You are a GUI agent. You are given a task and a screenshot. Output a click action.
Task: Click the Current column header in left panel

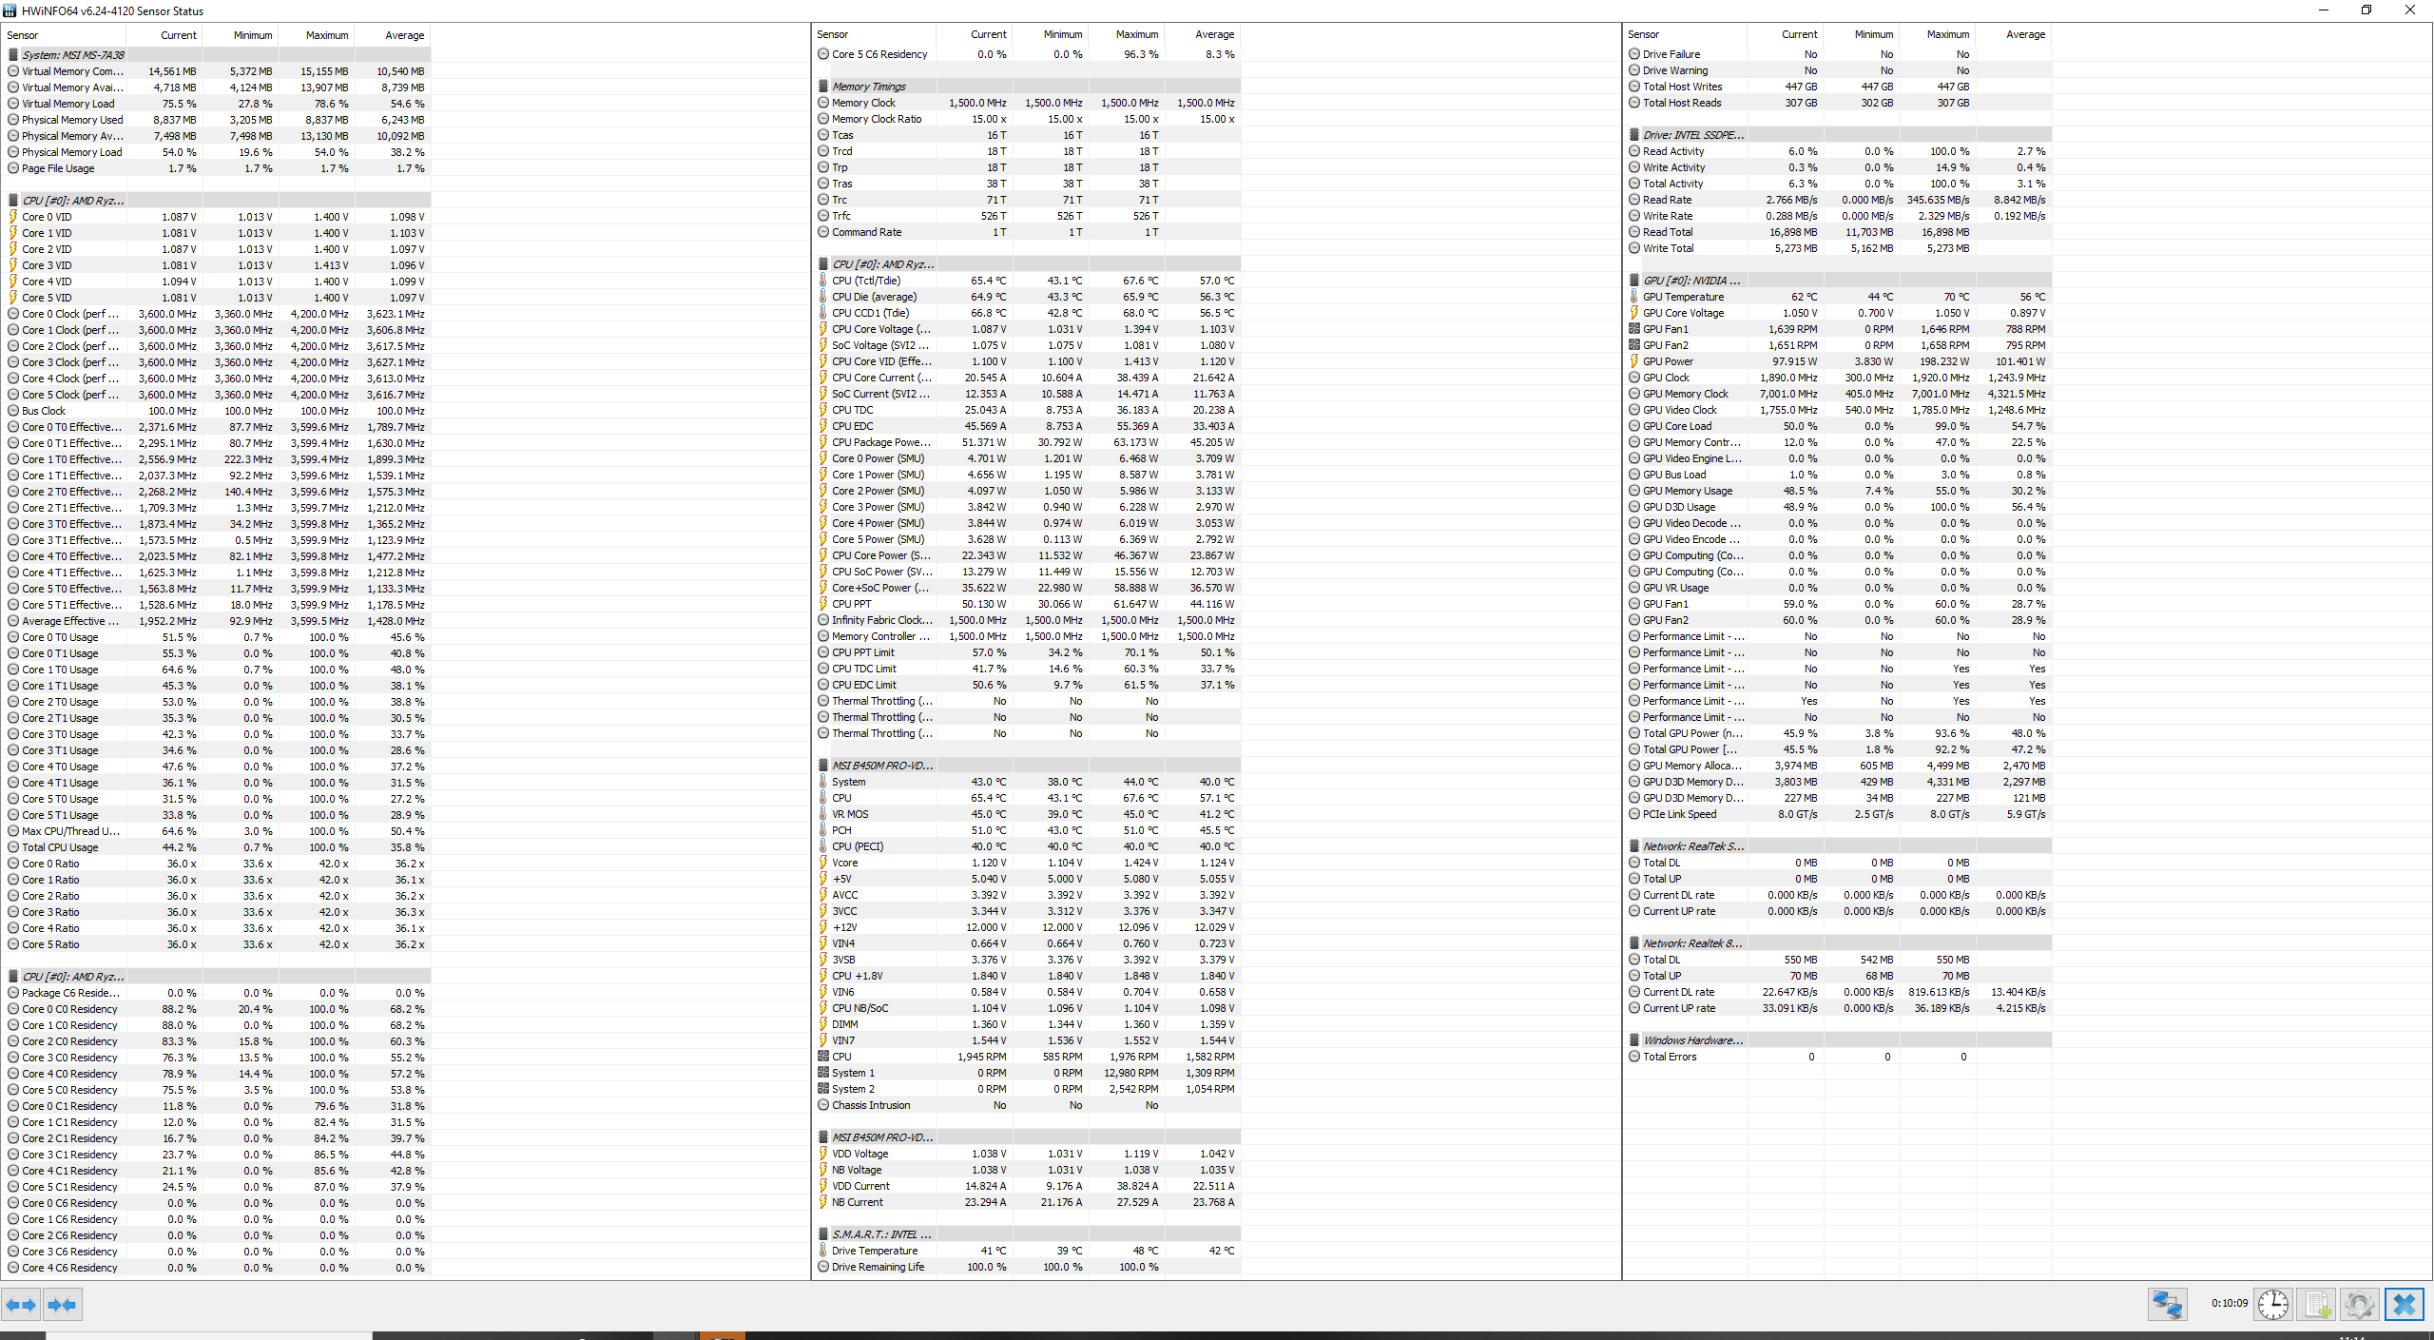coord(178,35)
